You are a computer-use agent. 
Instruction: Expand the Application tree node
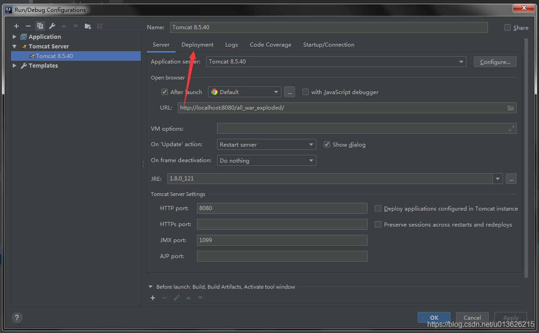click(15, 37)
